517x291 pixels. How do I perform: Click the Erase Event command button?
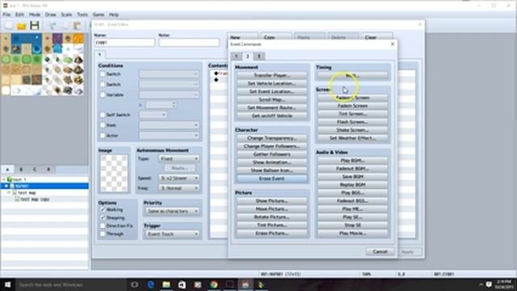[271, 179]
